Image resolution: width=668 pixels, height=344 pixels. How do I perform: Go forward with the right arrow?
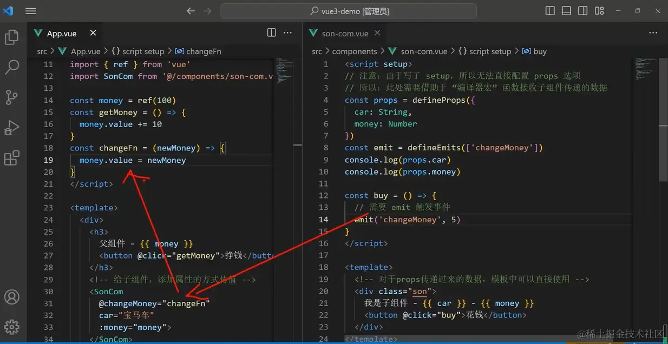[207, 11]
